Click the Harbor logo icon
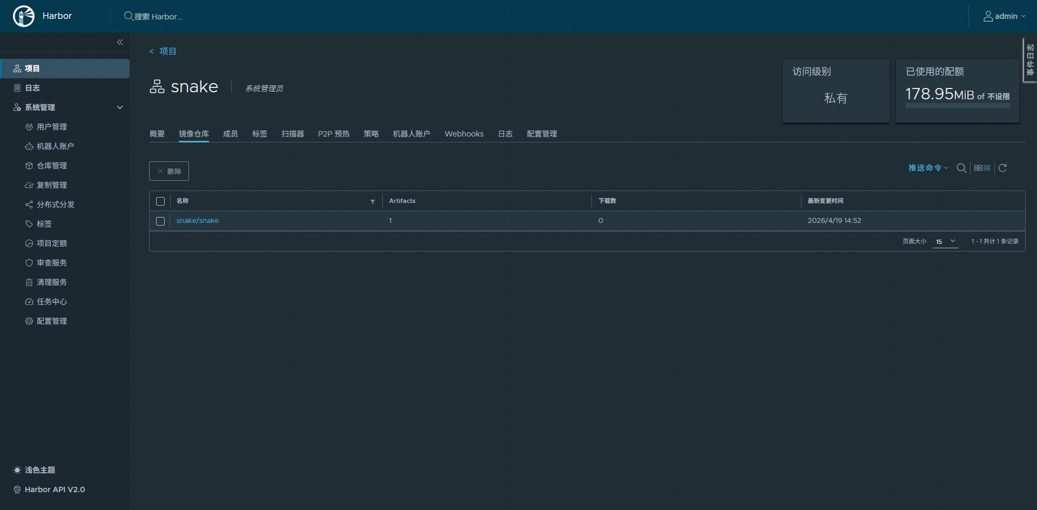The image size is (1037, 510). pos(24,16)
